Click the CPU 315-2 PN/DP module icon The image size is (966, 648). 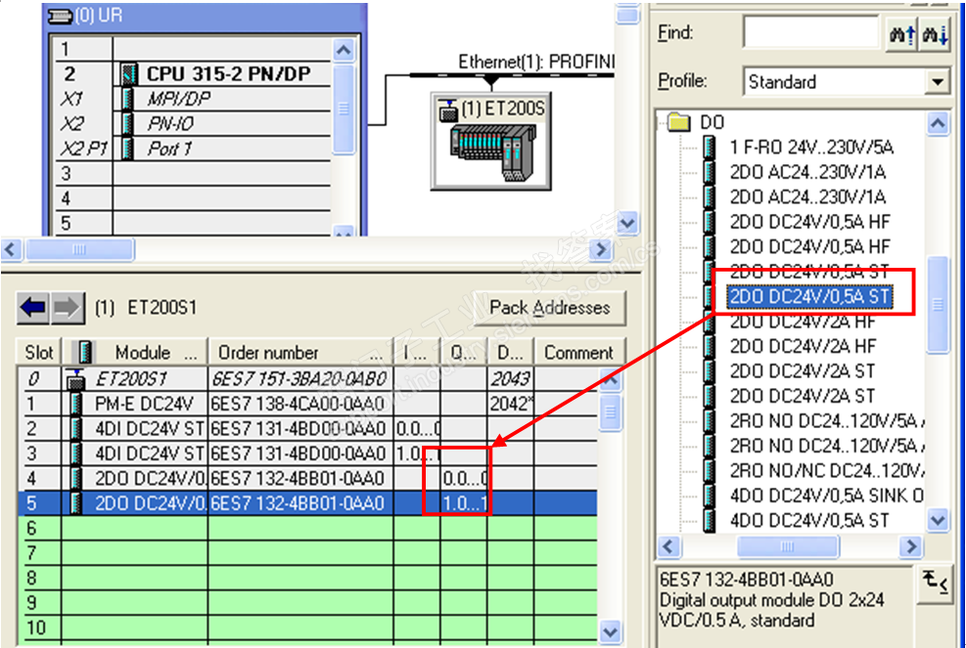click(x=128, y=74)
